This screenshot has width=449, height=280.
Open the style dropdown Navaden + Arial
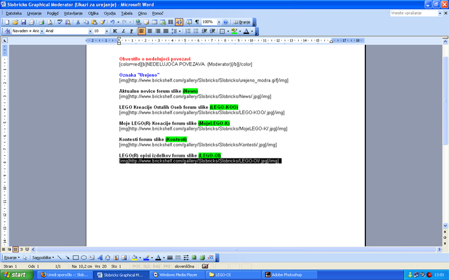(42, 31)
